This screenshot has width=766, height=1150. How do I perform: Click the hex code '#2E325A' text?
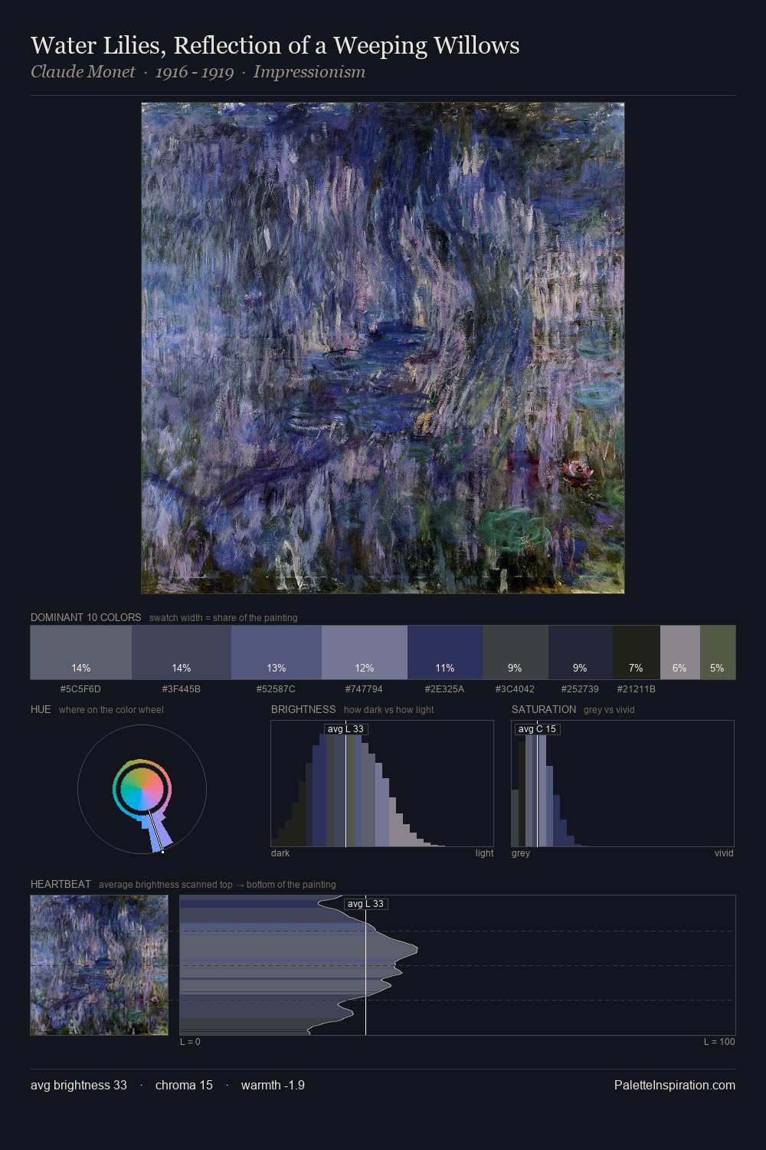(444, 688)
